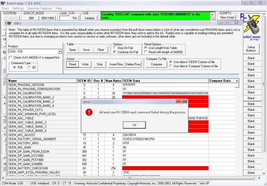Click the green log scroll-up arrow
267x186 pixels.
click(212, 14)
